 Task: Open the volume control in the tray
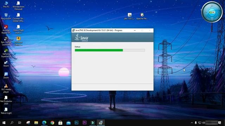[x=204, y=123]
